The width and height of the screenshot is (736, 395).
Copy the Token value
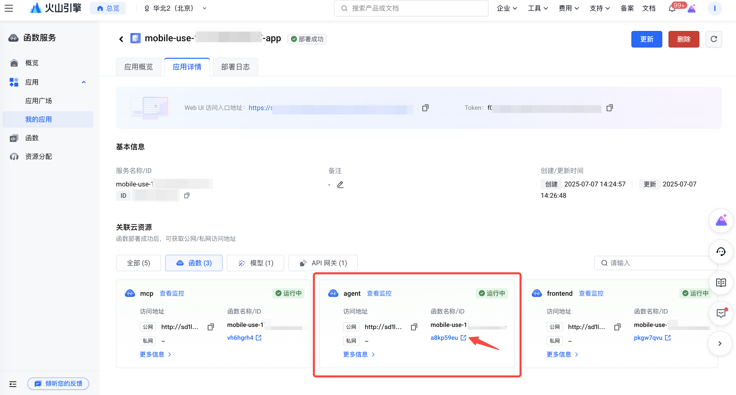pyautogui.click(x=609, y=108)
